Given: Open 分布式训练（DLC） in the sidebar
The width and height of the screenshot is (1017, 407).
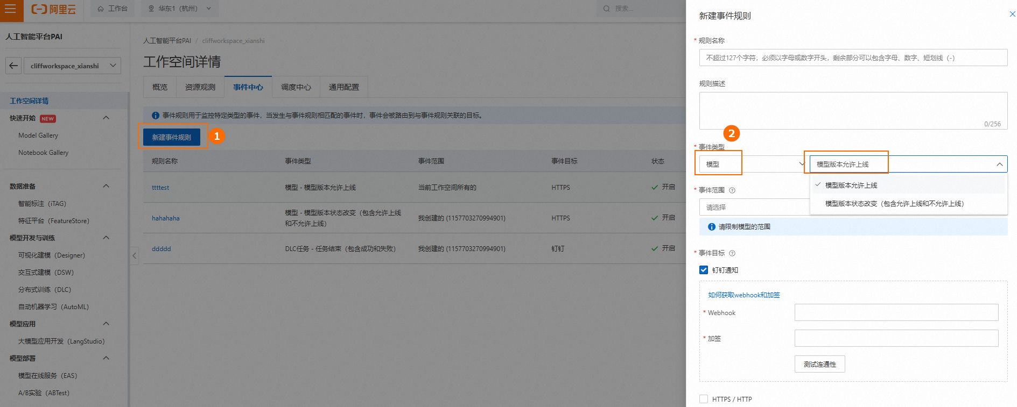Looking at the screenshot, I should point(45,290).
